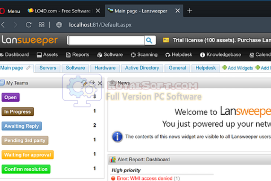Click Add Widgets
The width and height of the screenshot is (271, 181).
pyautogui.click(x=238, y=68)
